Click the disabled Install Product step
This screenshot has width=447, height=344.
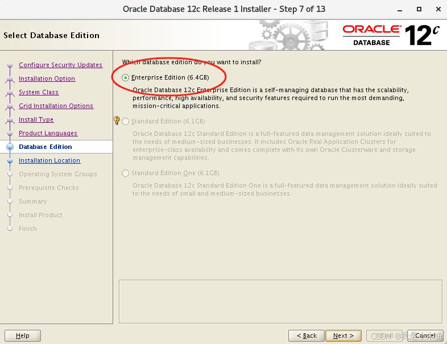pos(40,215)
